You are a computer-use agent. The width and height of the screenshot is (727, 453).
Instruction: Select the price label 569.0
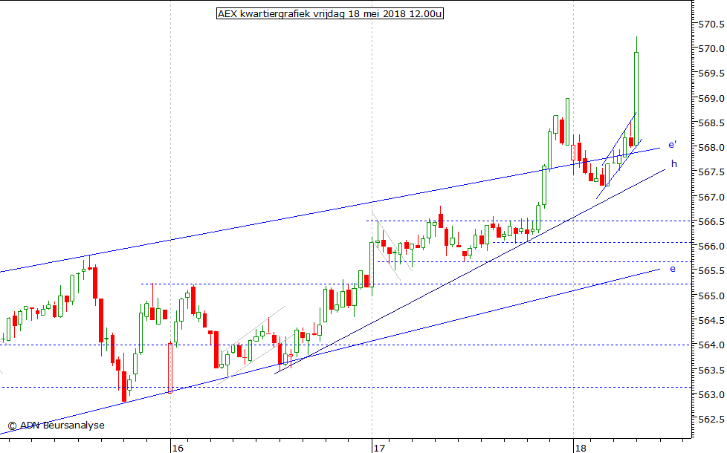711,98
